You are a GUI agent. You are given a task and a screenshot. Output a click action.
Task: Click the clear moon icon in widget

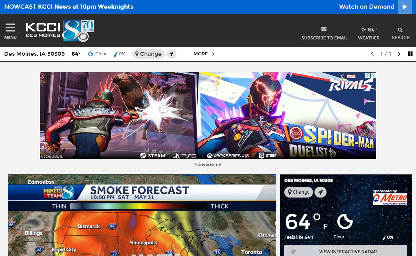345,221
